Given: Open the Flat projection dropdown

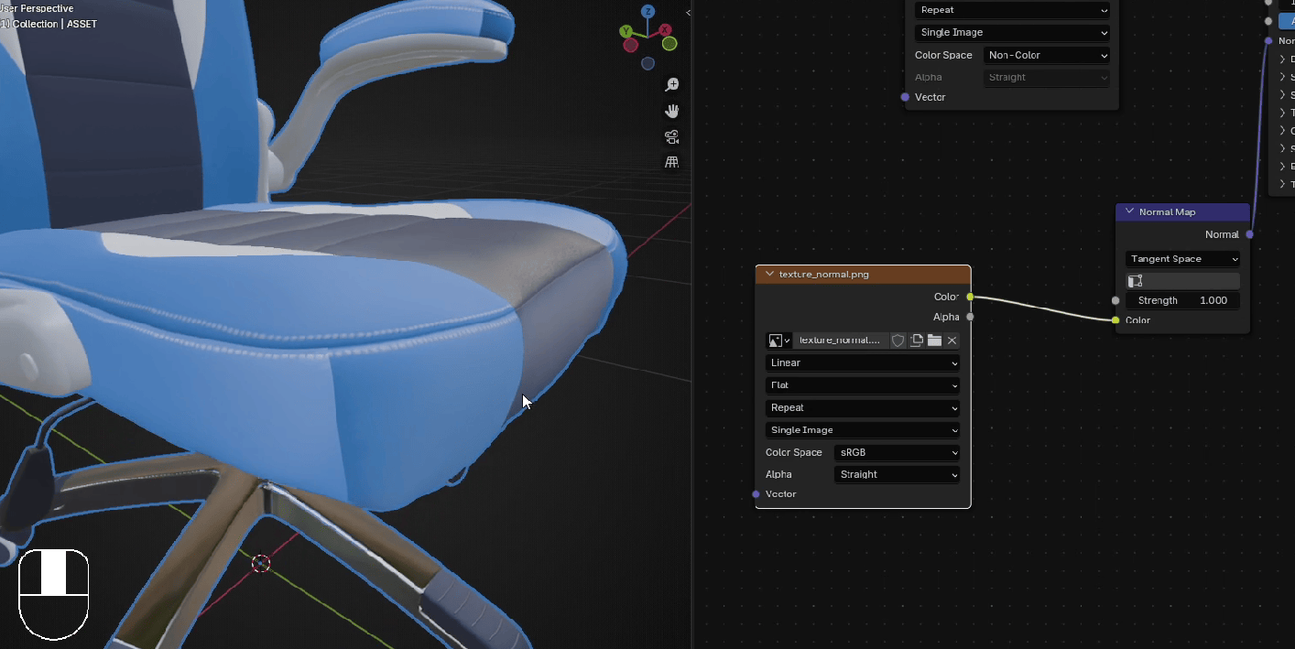Looking at the screenshot, I should (862, 385).
